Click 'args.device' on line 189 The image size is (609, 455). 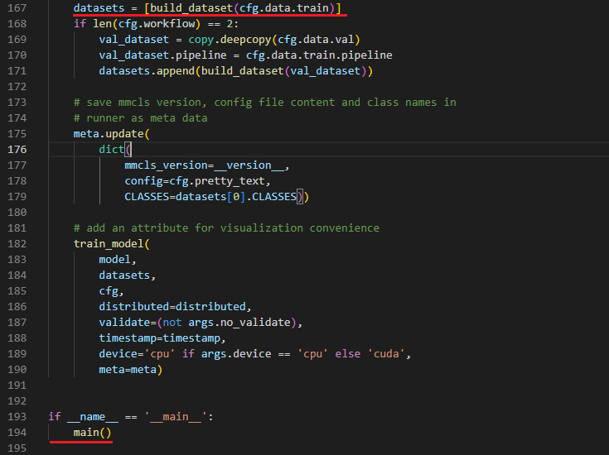[236, 354]
